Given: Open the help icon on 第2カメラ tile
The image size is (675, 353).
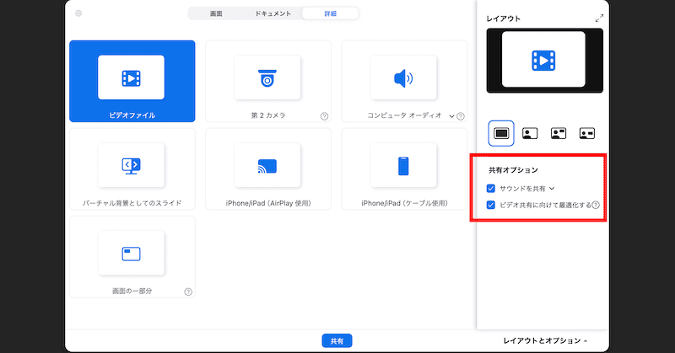Looking at the screenshot, I should (x=324, y=116).
